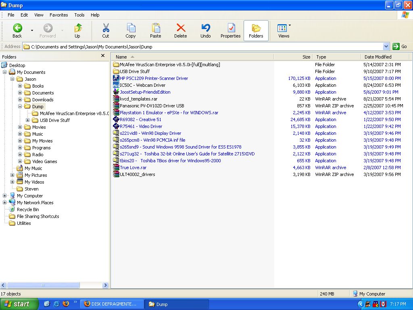Select tbios20 Toshiba TBios driver file
413x310 pixels.
click(x=170, y=161)
